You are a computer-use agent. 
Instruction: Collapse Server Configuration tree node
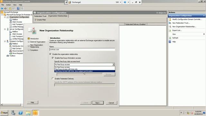(5, 29)
